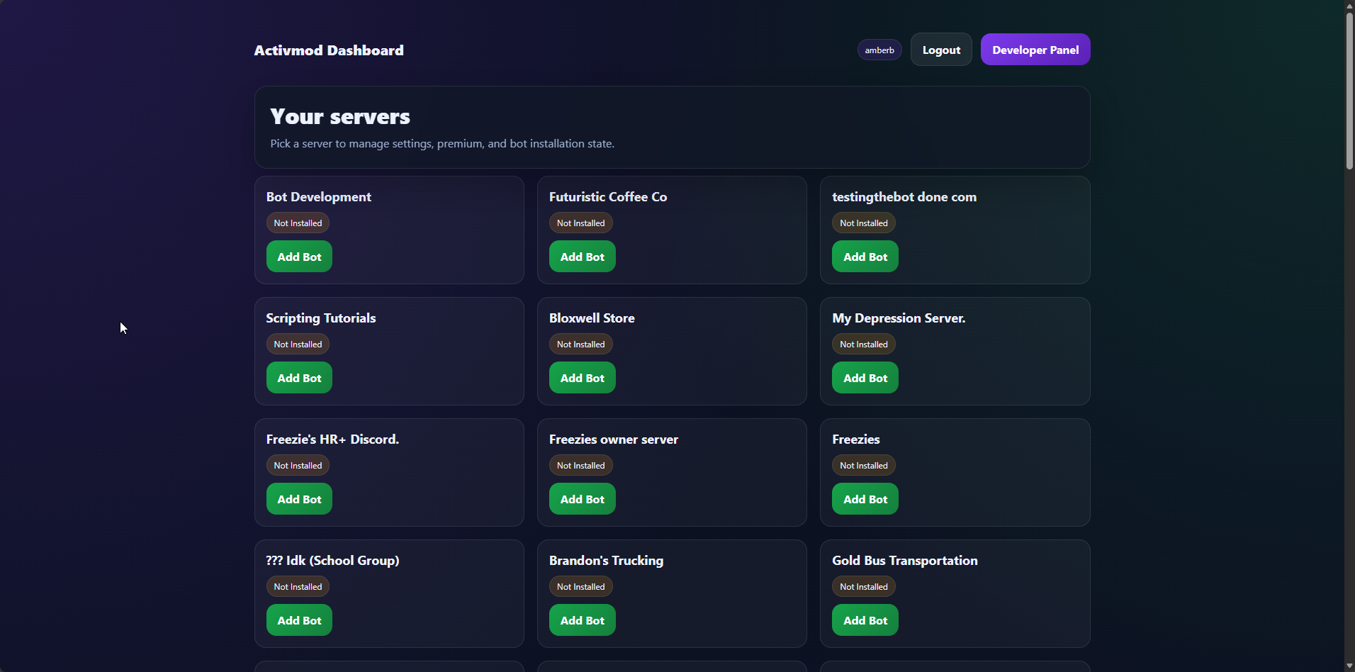
Task: Add bot to Freezies server
Action: coord(865,499)
